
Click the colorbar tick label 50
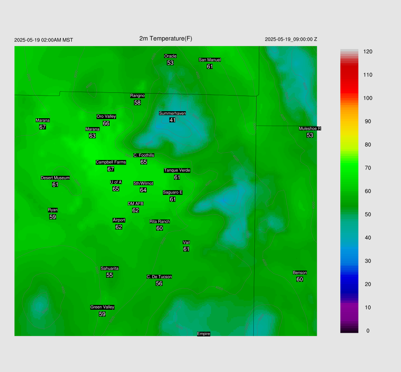pos(368,215)
